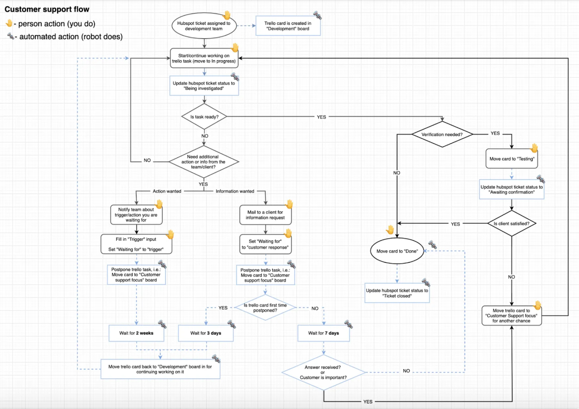The image size is (579, 409).
Task: Click hand icon on "Hubspot ticket assigned" ellipse
Action: (x=227, y=15)
